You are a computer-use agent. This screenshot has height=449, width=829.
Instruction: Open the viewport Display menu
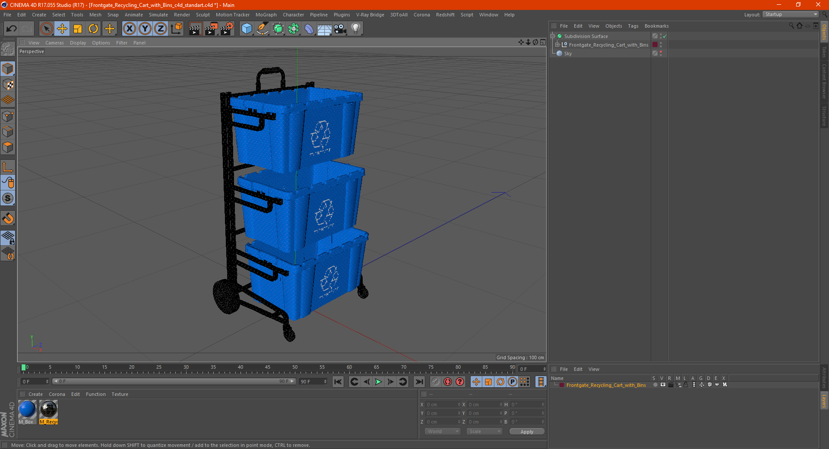tap(78, 43)
